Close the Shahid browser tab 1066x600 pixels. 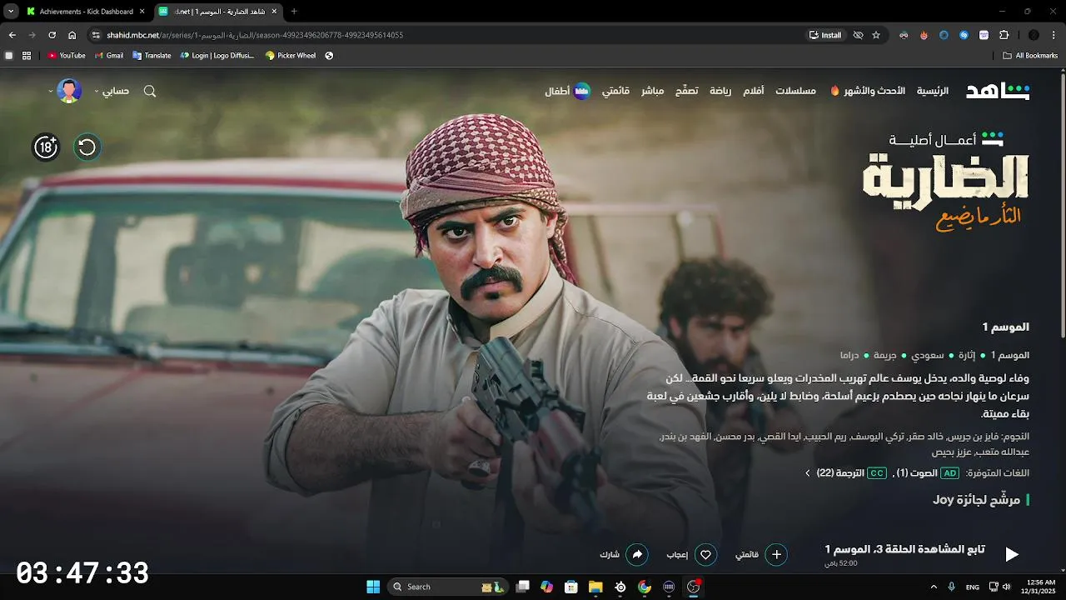(274, 12)
